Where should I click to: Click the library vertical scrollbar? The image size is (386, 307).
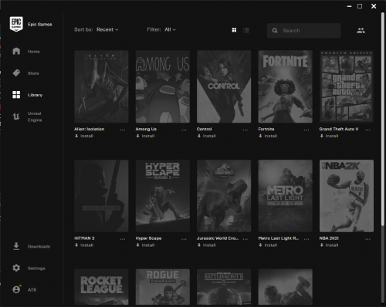coord(383,119)
